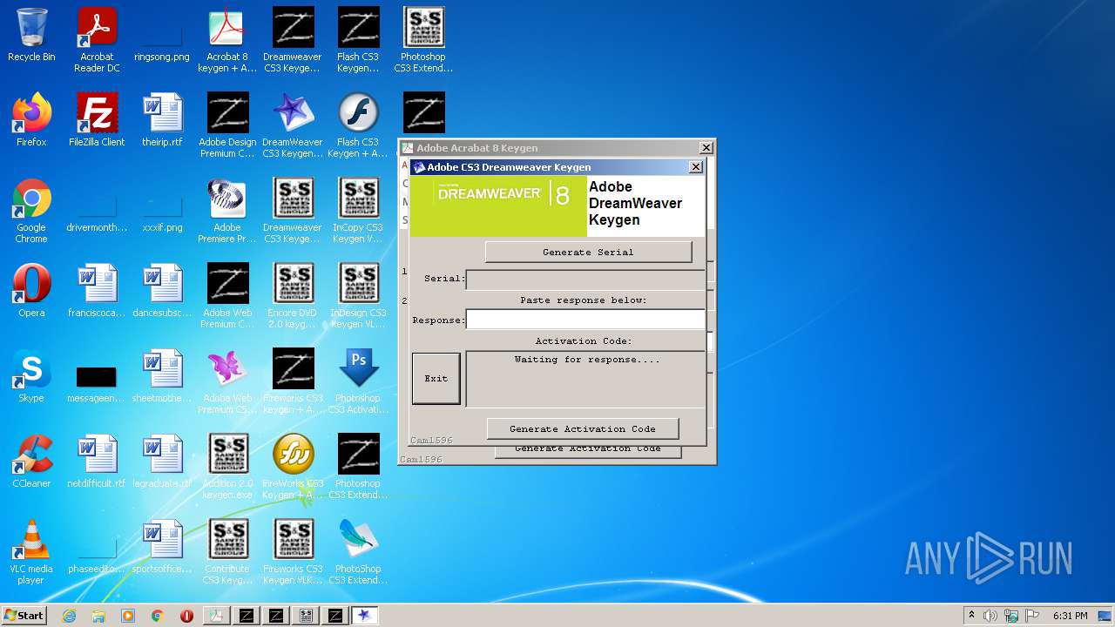1115x627 pixels.
Task: Select the Adobe Design Premium icon
Action: [x=227, y=125]
